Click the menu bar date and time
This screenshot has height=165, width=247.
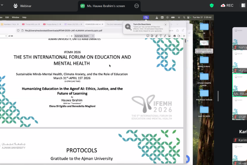pos(202,17)
